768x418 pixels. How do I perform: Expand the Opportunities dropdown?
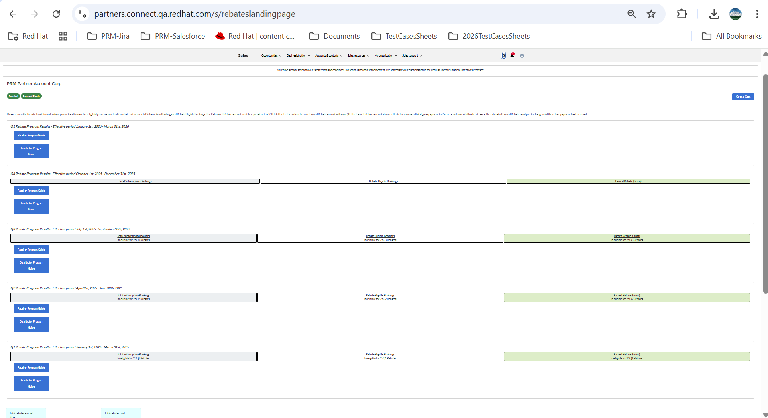click(271, 56)
